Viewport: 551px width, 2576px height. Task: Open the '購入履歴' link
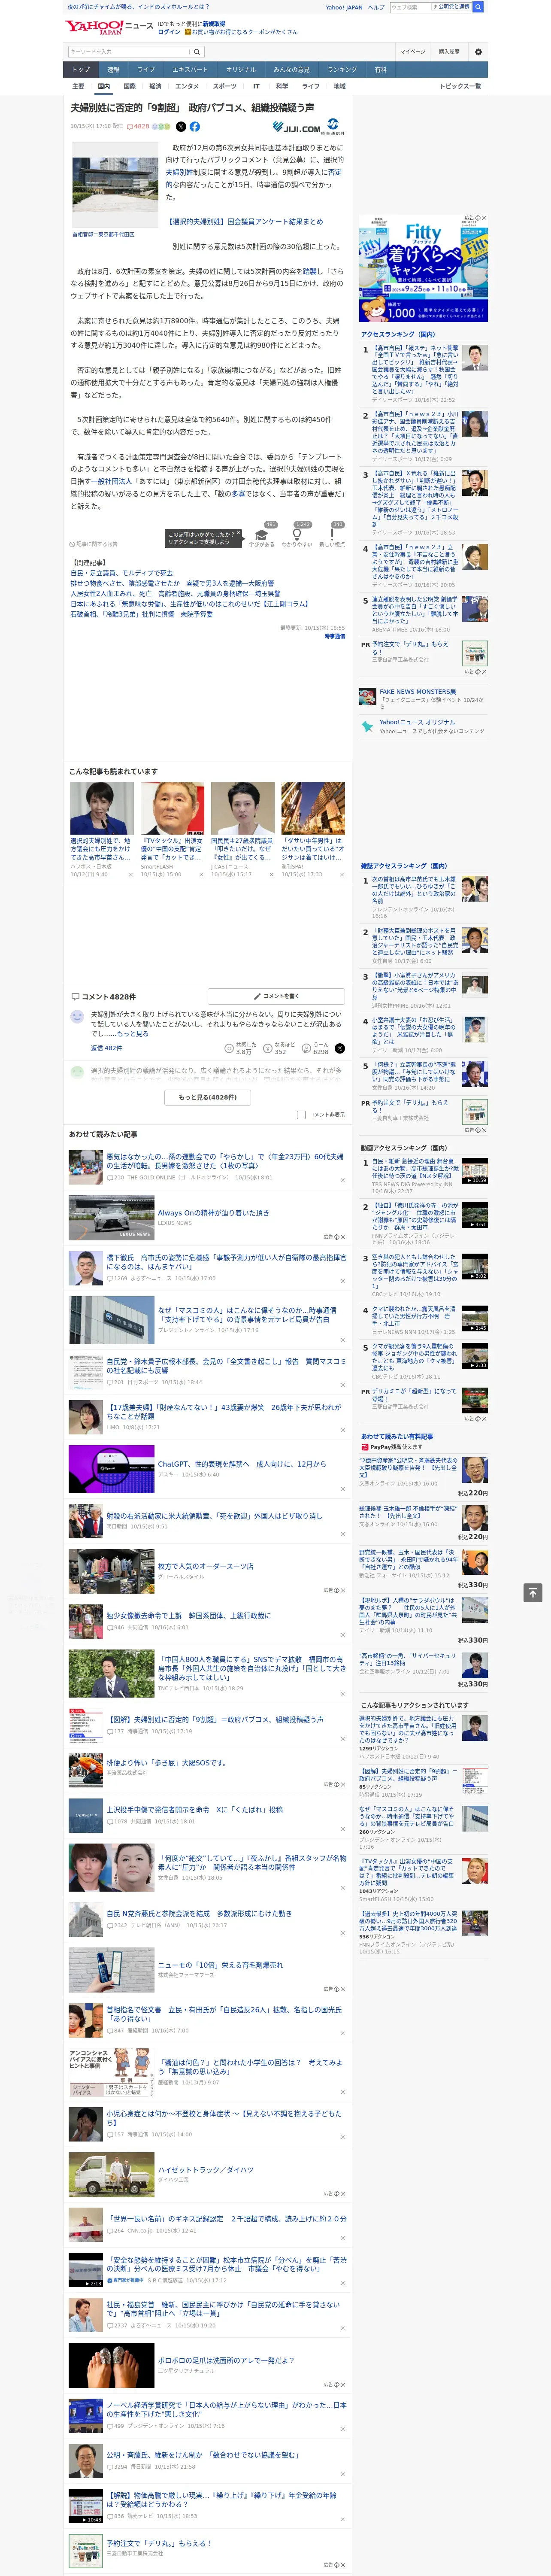point(449,52)
